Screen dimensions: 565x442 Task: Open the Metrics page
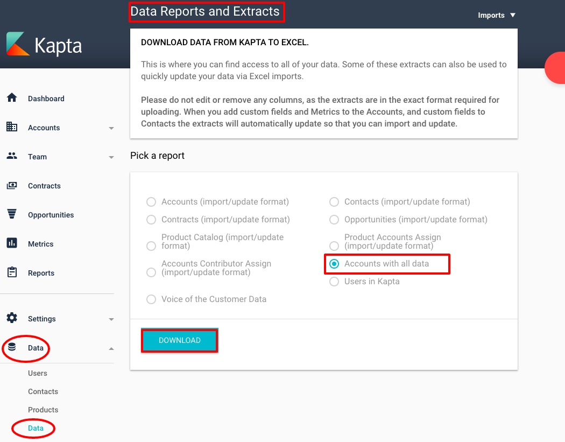tap(41, 244)
